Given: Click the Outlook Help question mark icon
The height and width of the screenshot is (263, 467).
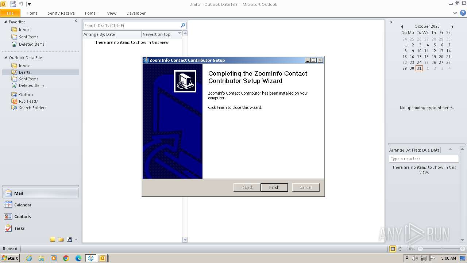Looking at the screenshot, I should (x=463, y=13).
